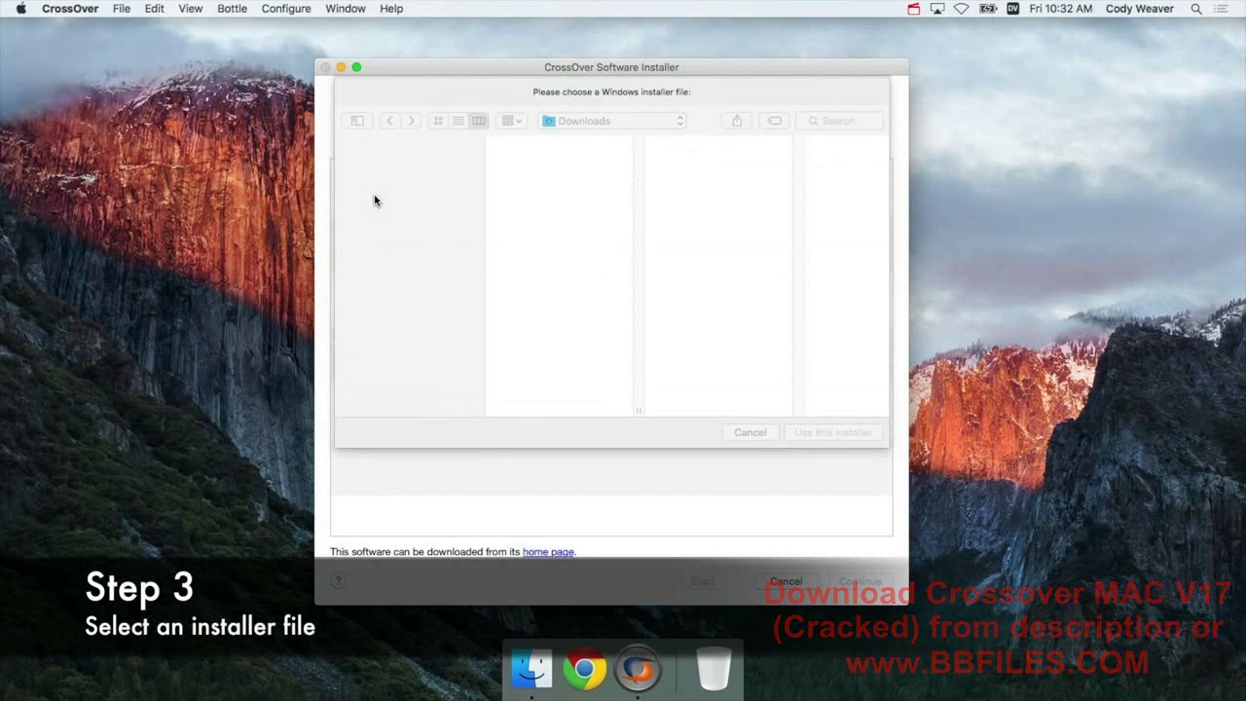
Task: Go back in the file chooser
Action: pyautogui.click(x=389, y=121)
